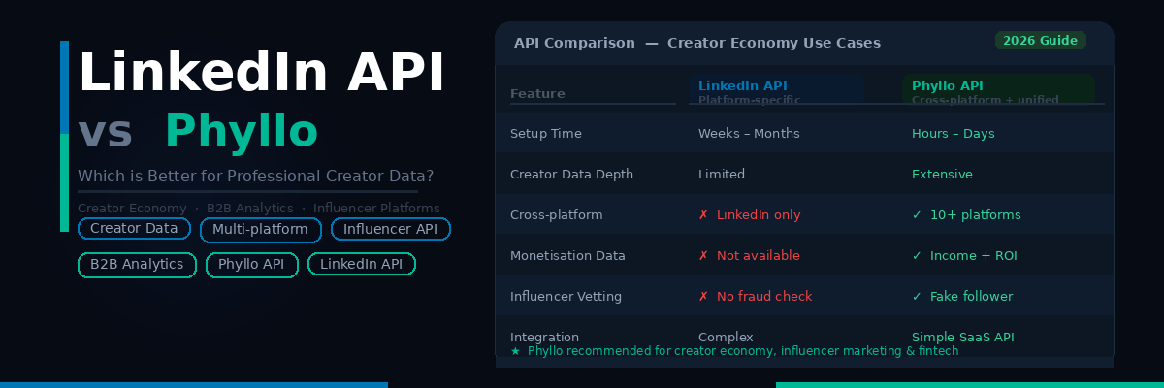The width and height of the screenshot is (1164, 388).
Task: Click the checkmark beside Fake follower
Action: [917, 296]
